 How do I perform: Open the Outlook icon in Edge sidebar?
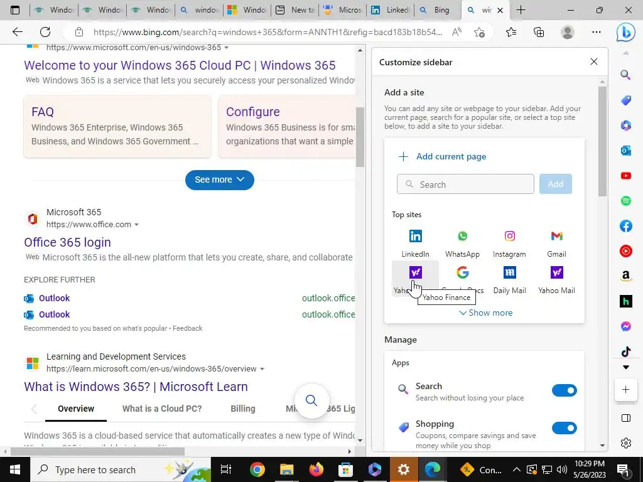pyautogui.click(x=625, y=151)
